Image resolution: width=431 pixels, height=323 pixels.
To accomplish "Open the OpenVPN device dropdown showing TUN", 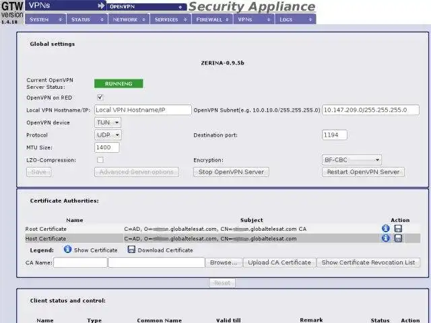I will point(108,122).
